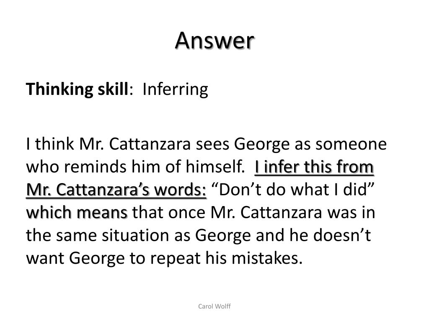Click the underlined "which means" phrase
The image size is (429, 321).
coord(77,212)
